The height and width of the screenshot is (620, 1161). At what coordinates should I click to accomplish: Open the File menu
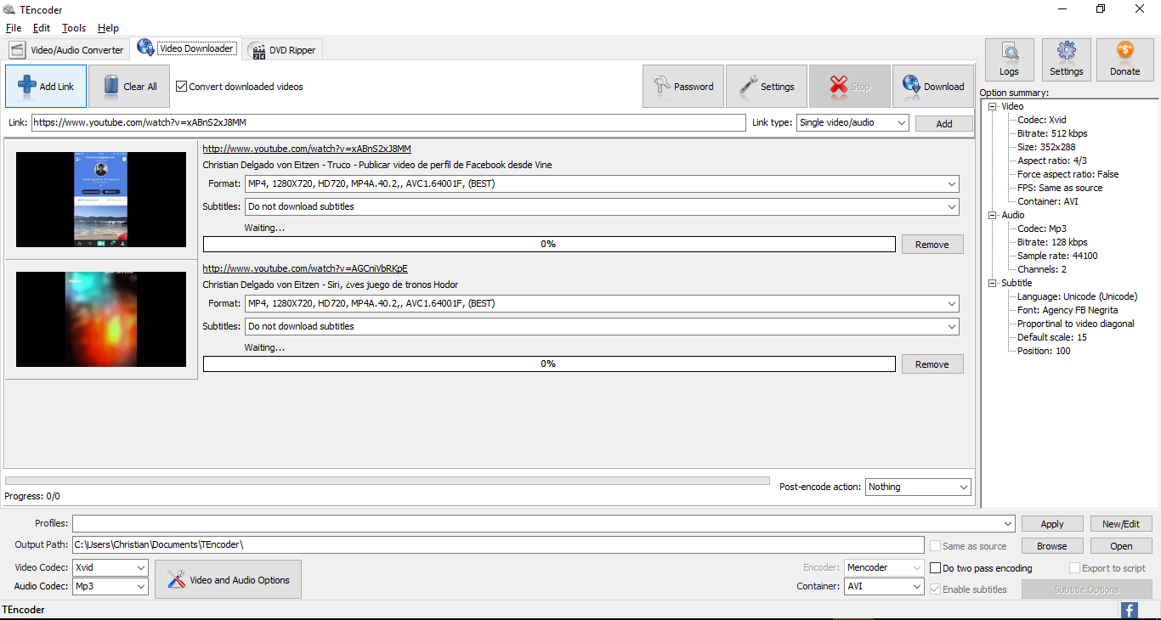click(14, 28)
